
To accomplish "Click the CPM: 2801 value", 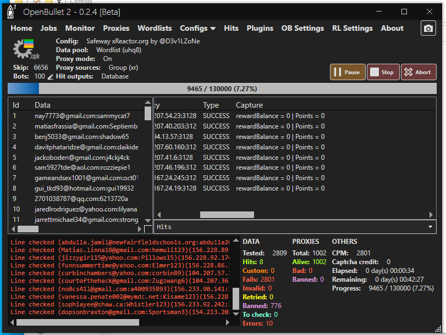I will [x=364, y=253].
